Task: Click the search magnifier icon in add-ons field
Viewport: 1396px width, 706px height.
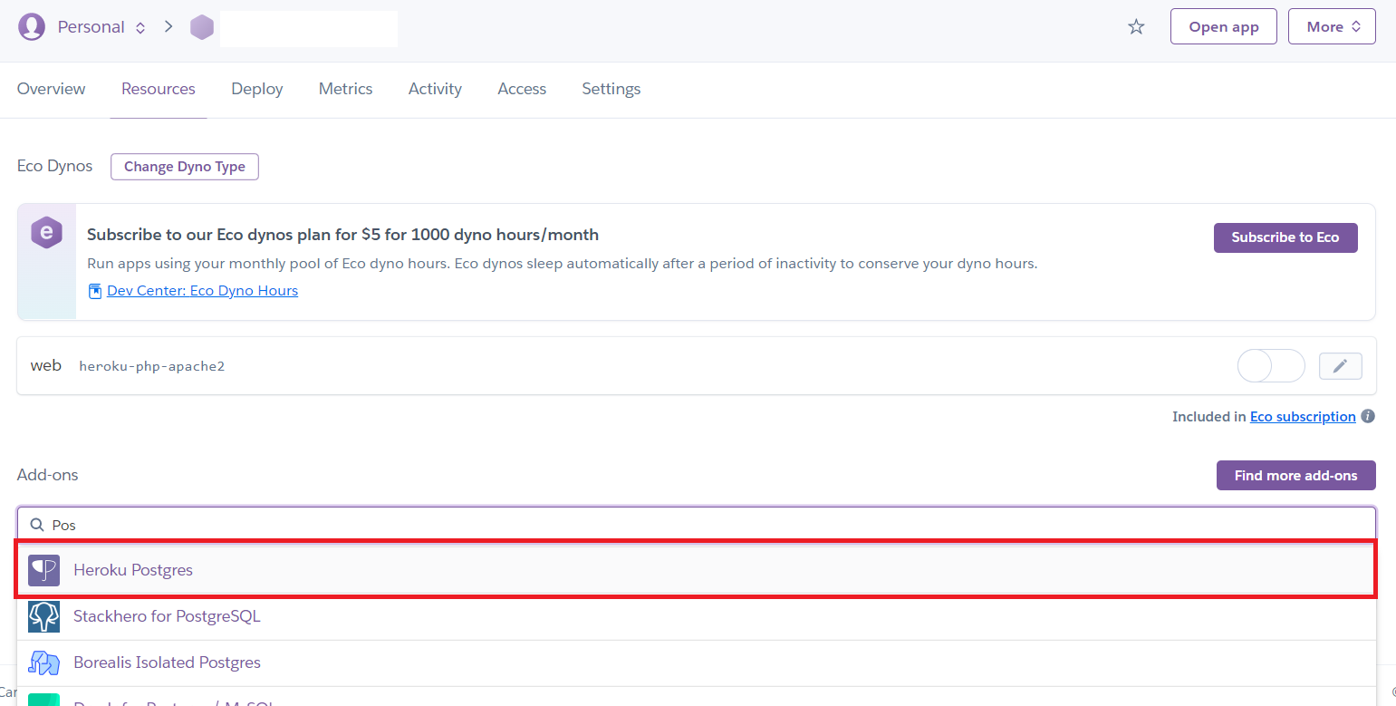Action: pos(37,525)
